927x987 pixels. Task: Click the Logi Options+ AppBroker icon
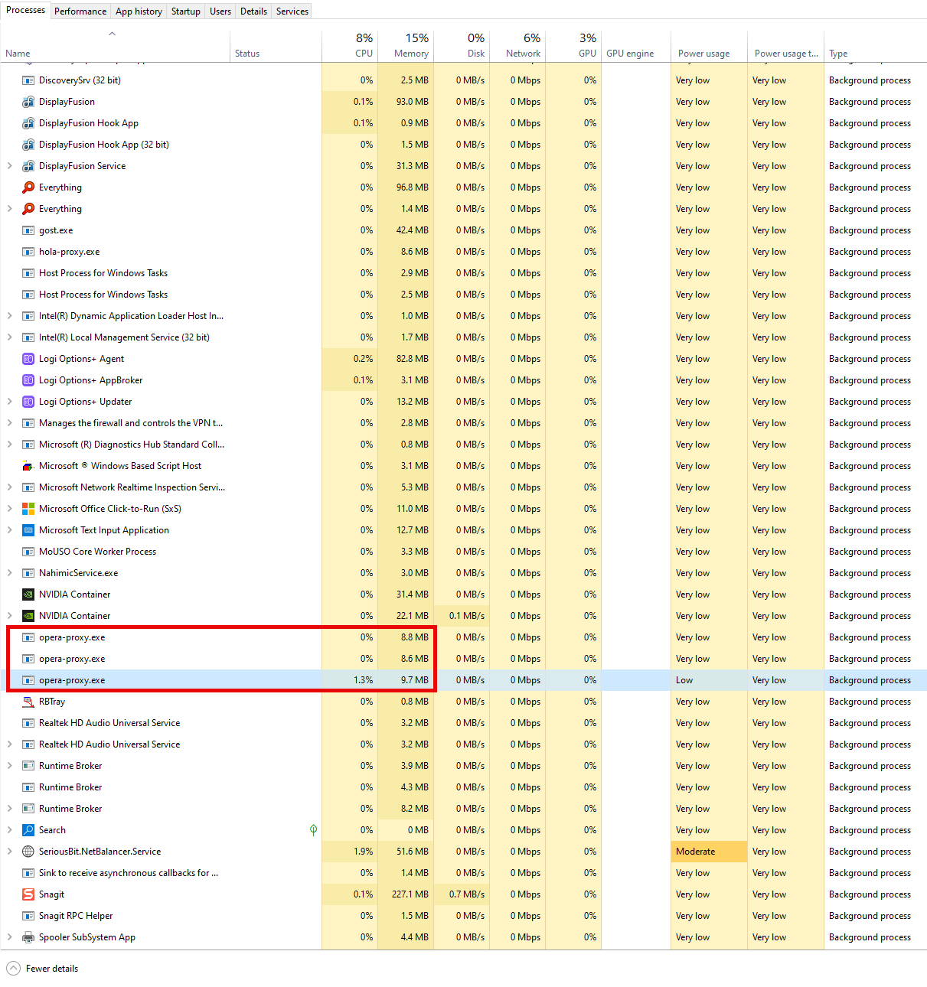pos(28,380)
